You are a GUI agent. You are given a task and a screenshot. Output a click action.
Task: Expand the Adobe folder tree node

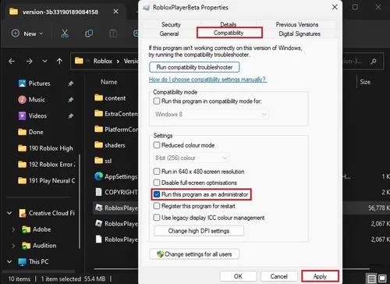13,229
